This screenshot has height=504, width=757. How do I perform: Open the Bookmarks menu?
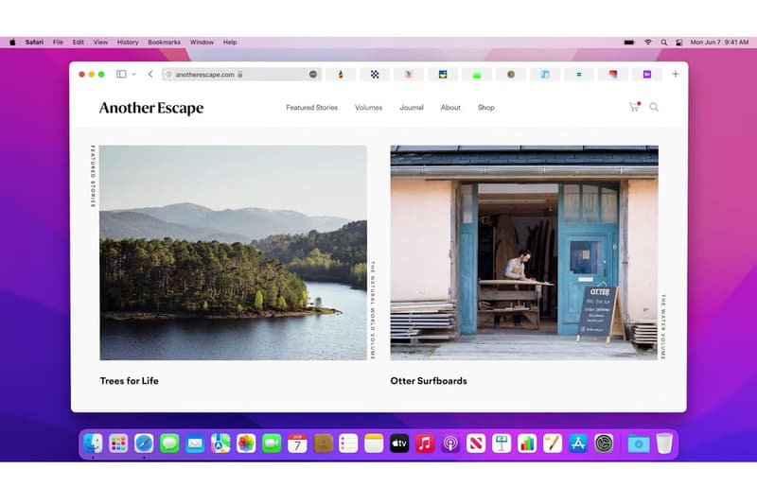[164, 43]
